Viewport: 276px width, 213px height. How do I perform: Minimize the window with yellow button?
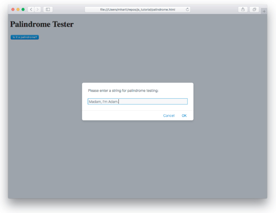click(x=18, y=9)
